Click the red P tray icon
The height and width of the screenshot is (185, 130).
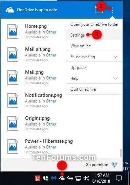pos(38,178)
